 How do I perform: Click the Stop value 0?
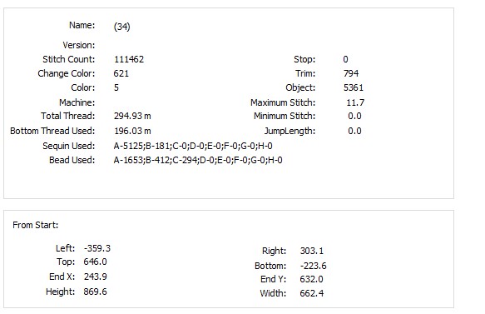(x=345, y=59)
